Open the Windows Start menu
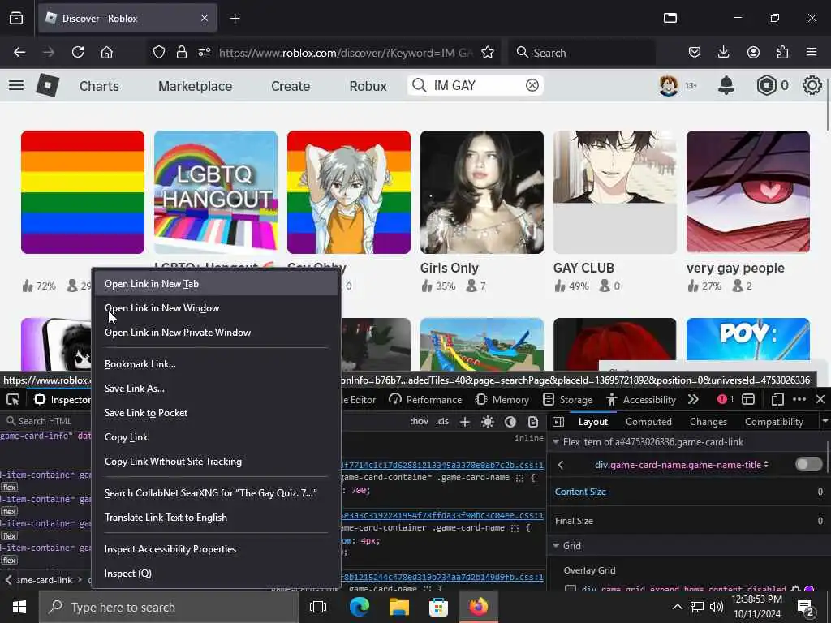 [19, 607]
